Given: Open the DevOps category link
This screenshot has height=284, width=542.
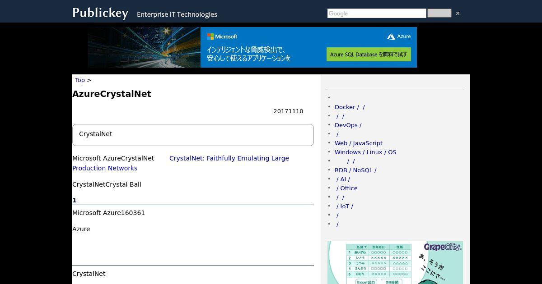Looking at the screenshot, I should click(348, 125).
